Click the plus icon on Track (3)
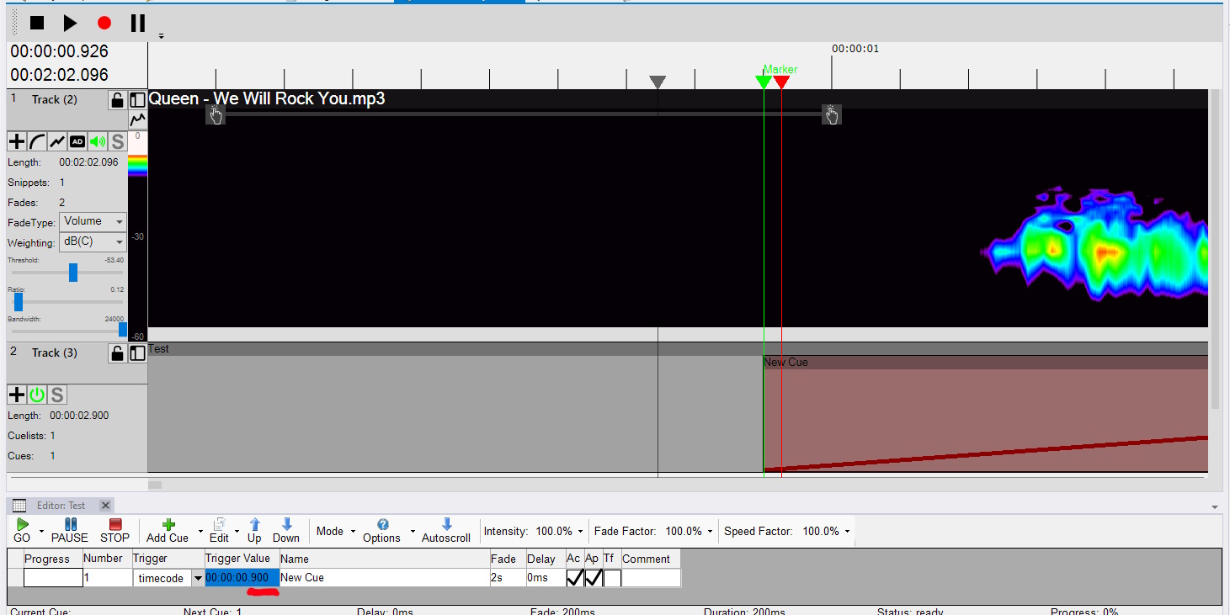 click(x=16, y=395)
